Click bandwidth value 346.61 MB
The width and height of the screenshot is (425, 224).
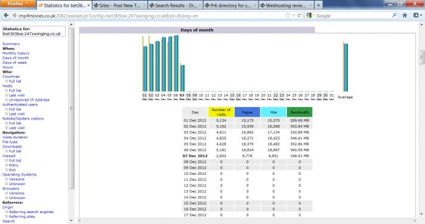coord(299,138)
